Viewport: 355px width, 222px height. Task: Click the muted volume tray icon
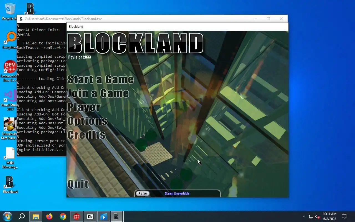click(318, 216)
